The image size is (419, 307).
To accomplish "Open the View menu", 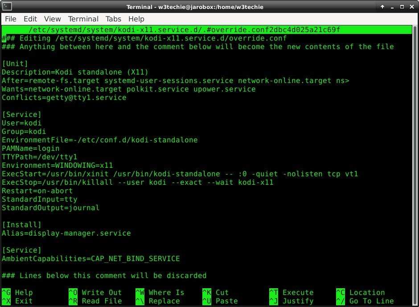I will [52, 19].
